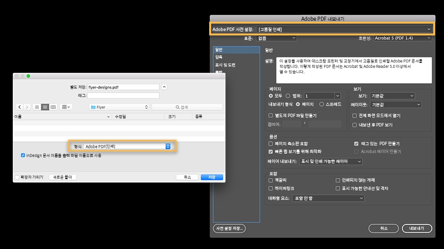This screenshot has width=444, height=249.
Task: Sort by 종류 column header
Action: tap(208, 116)
